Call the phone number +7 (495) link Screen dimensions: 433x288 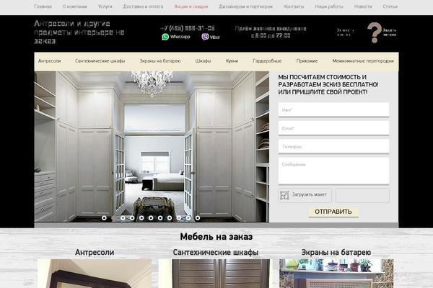tap(187, 28)
